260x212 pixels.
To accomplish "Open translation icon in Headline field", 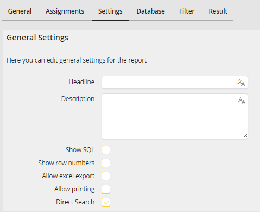I will point(241,82).
